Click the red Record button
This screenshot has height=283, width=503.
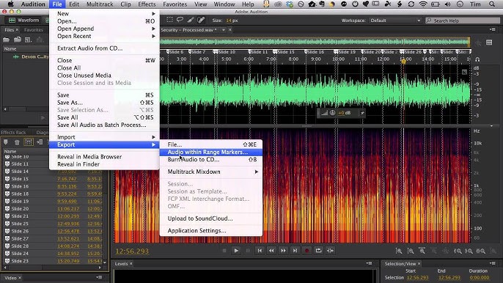click(x=306, y=251)
